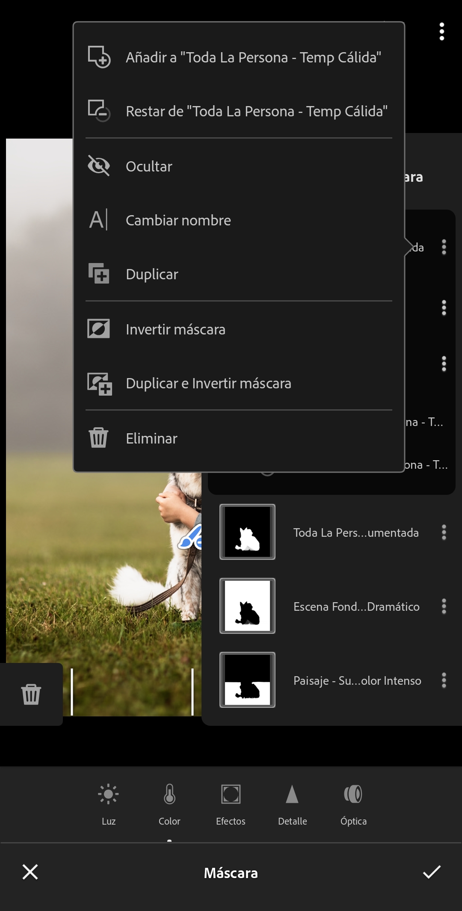Select Escena Fond...Dramático mask thumbnail

247,606
